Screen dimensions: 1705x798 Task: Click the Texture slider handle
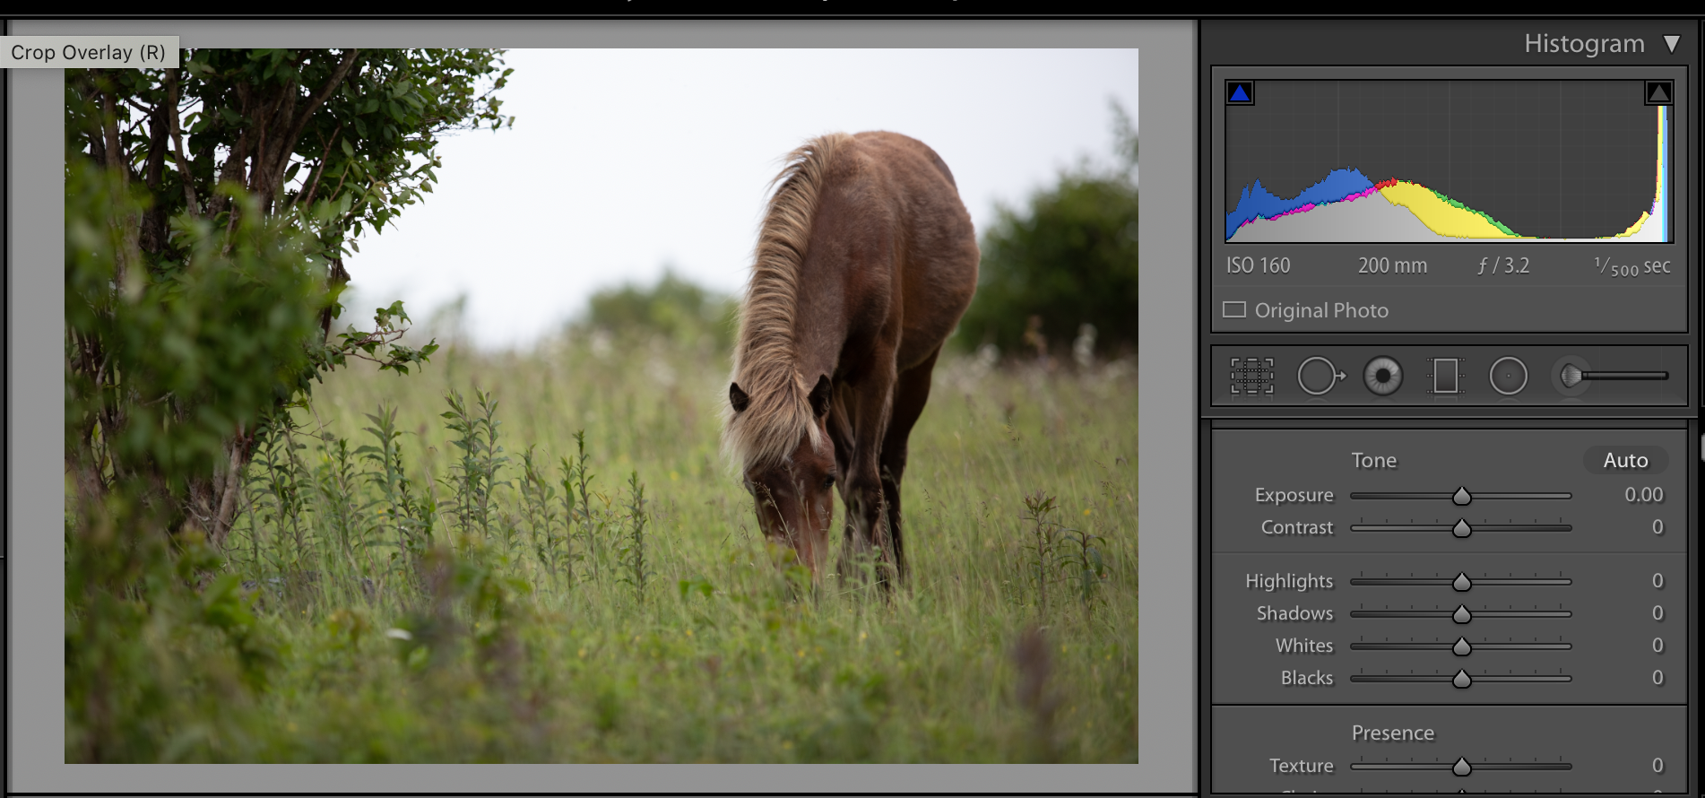click(1462, 767)
